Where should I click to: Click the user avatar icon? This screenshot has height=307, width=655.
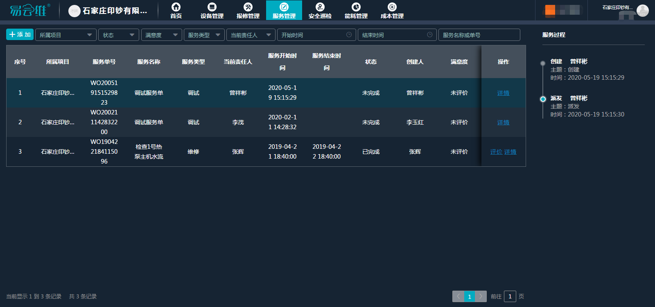(x=642, y=10)
